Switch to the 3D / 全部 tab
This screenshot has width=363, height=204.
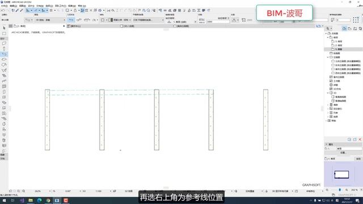coord(127,26)
